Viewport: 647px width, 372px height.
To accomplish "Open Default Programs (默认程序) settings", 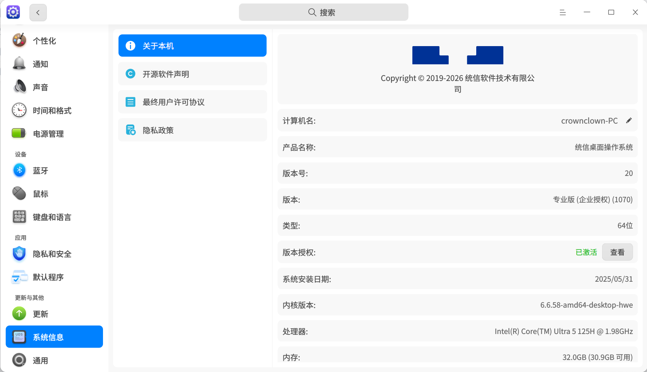I will click(x=54, y=277).
